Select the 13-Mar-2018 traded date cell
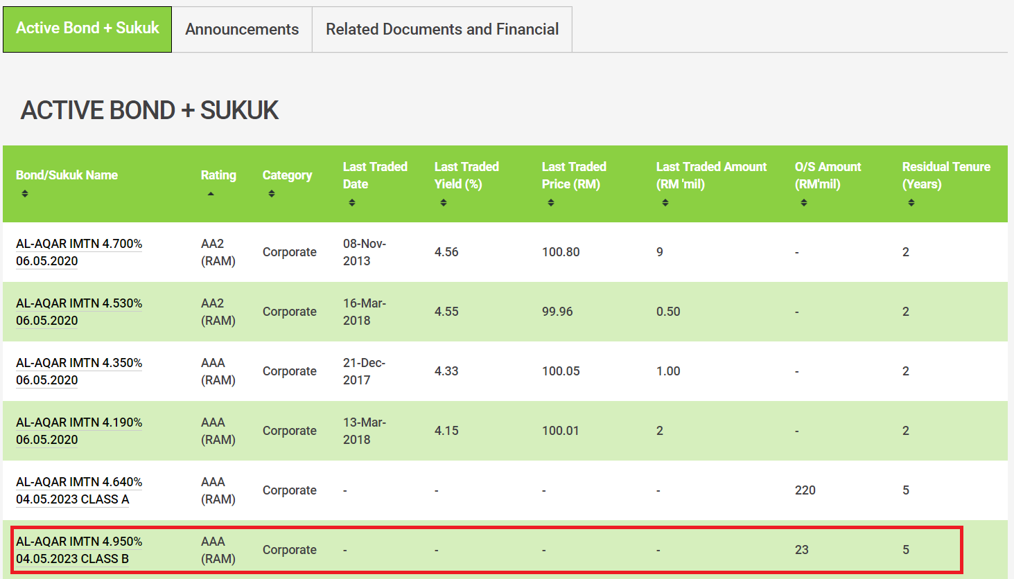 [365, 431]
